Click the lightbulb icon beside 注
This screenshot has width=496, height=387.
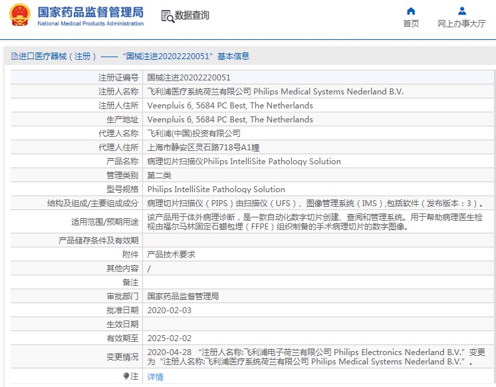[126, 376]
